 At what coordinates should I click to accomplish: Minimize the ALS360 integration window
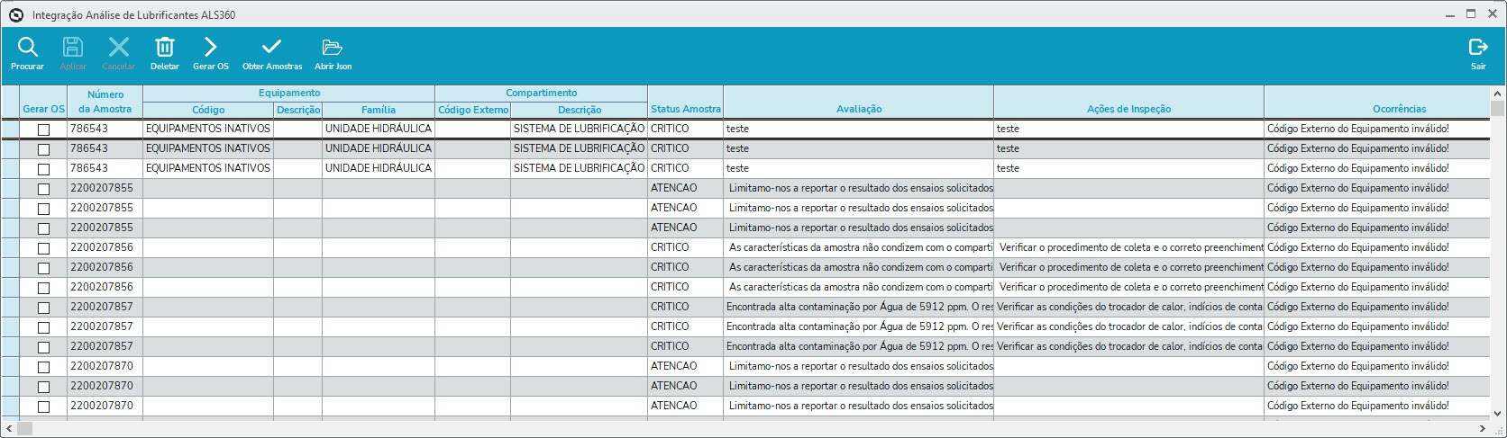1450,14
